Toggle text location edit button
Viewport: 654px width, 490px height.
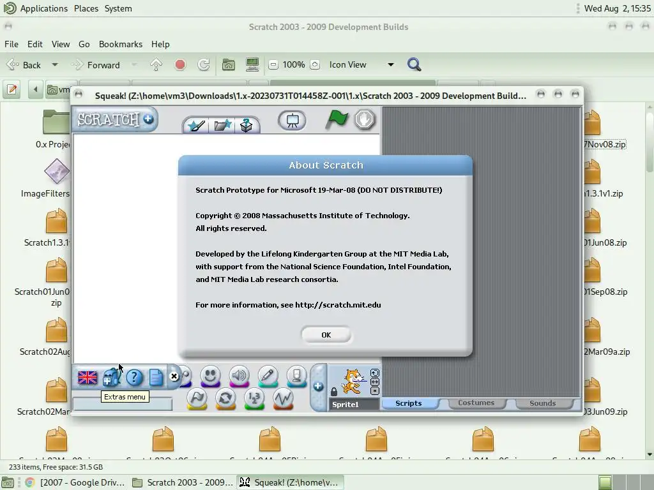(12, 89)
